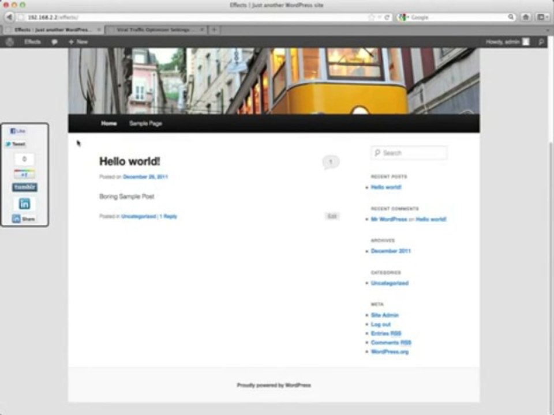Click the Log out link

(381, 325)
